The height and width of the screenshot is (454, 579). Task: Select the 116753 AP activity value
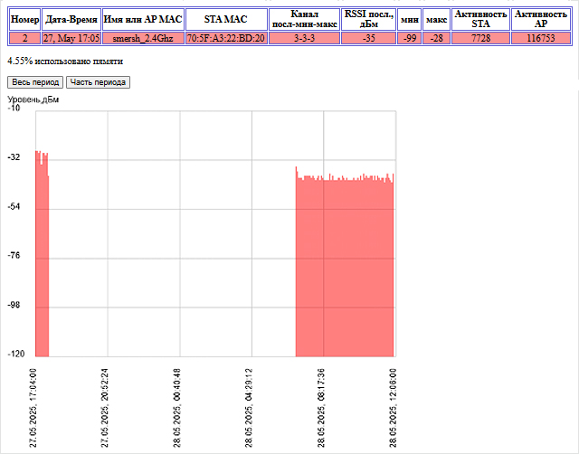(541, 39)
